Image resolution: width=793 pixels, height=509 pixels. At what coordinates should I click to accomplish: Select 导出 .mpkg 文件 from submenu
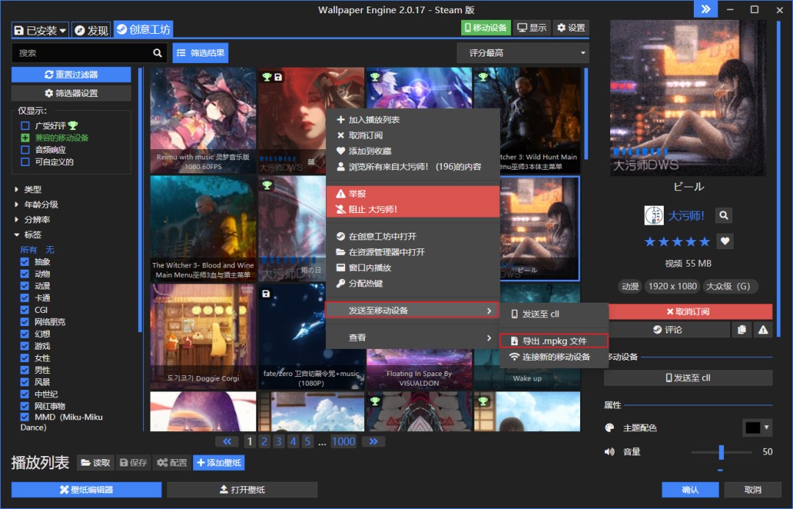pos(554,342)
